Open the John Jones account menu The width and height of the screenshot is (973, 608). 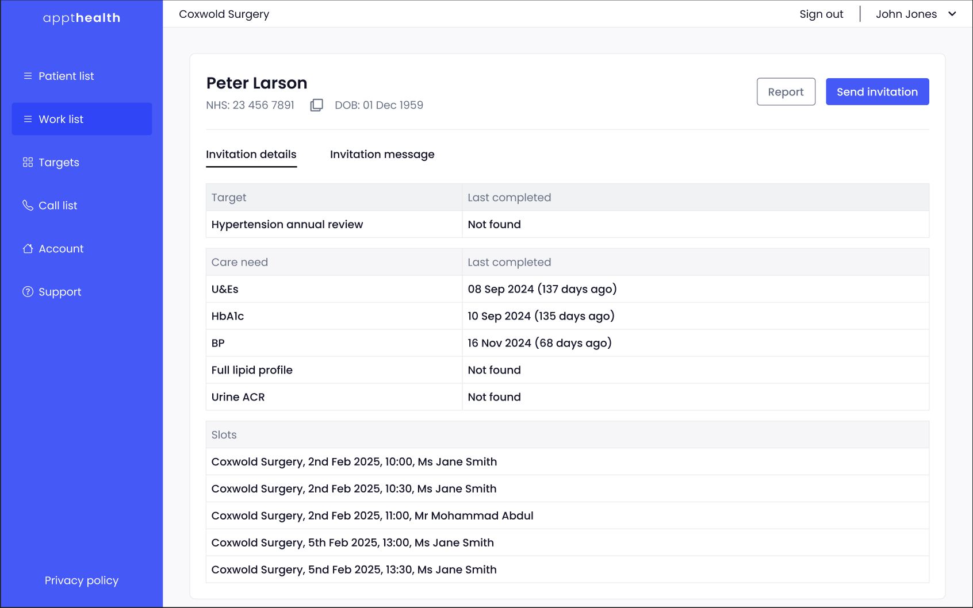tap(916, 14)
